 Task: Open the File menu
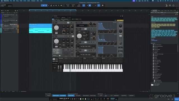(x=11, y=1)
